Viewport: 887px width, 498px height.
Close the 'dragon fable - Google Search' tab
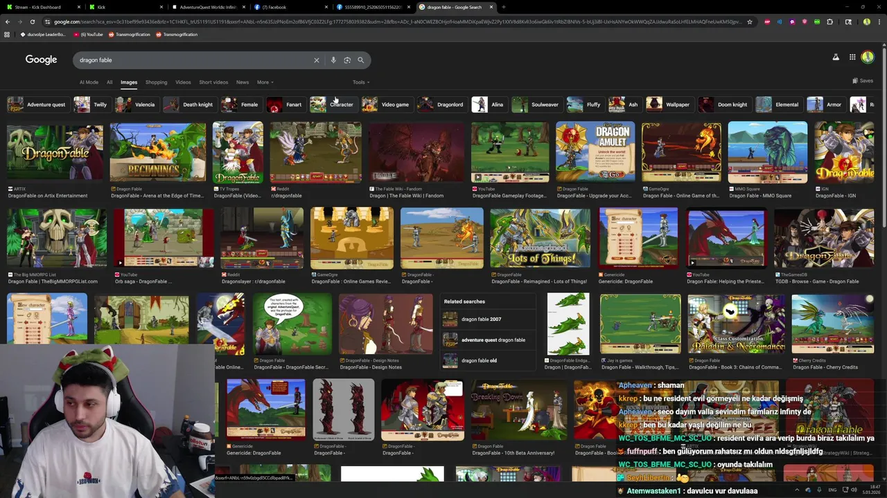pos(492,7)
